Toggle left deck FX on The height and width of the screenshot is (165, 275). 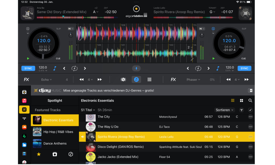(26, 80)
